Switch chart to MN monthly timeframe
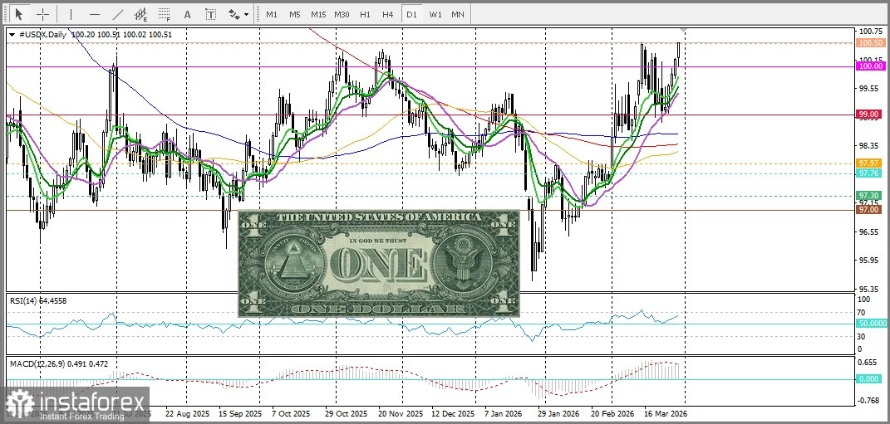Viewport: 890px width, 424px height. point(458,14)
